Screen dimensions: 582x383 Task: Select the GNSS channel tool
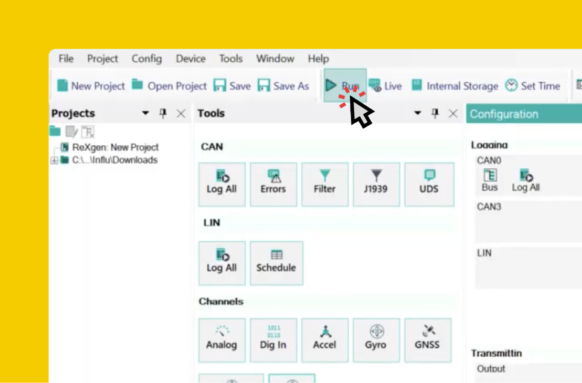[427, 340]
